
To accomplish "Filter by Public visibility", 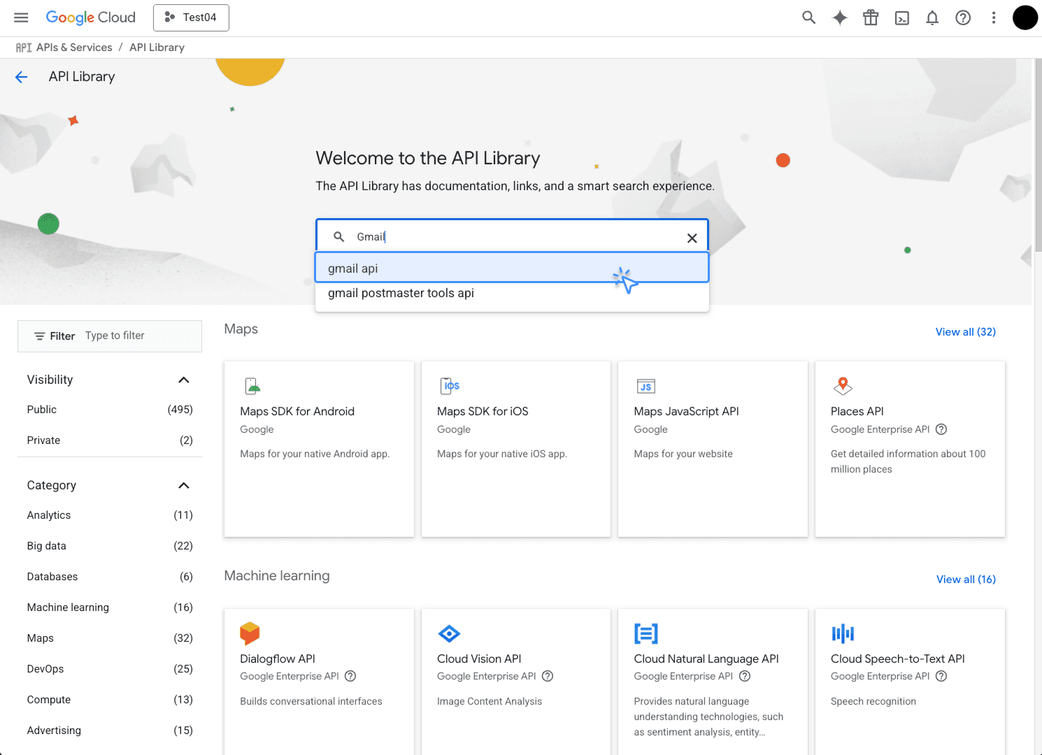I will click(x=110, y=410).
